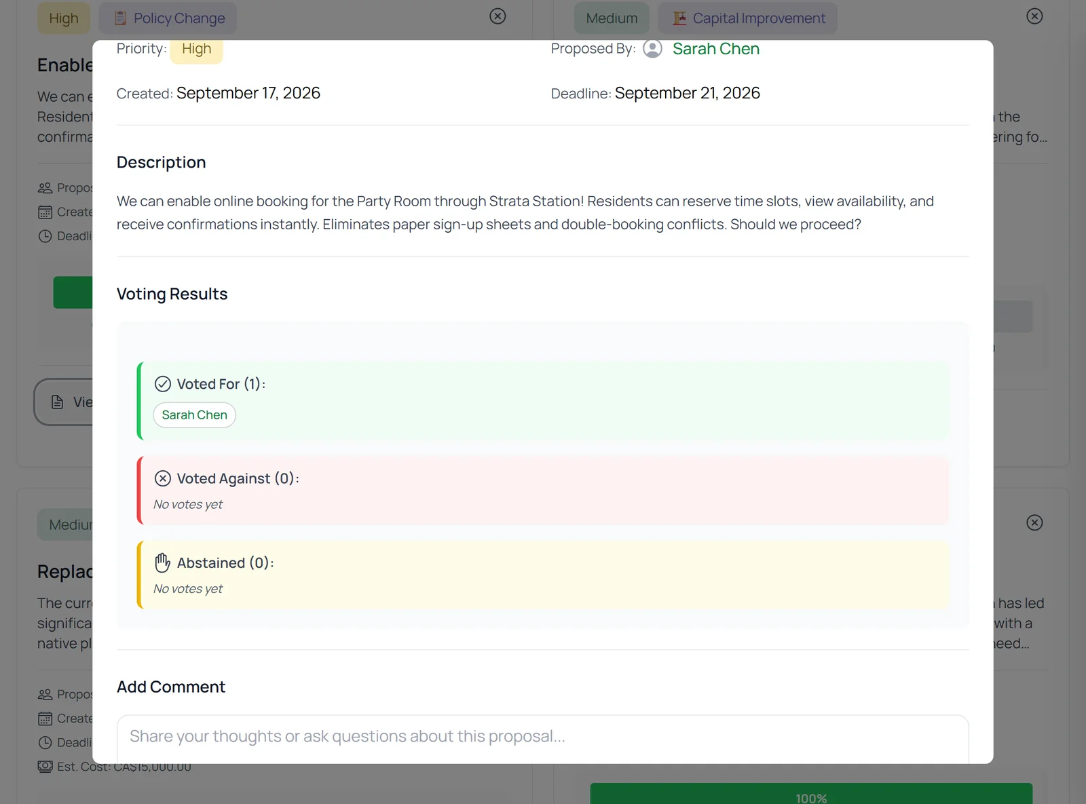Click the Deadline date September 21, 2026
The width and height of the screenshot is (1086, 804).
pyautogui.click(x=688, y=93)
